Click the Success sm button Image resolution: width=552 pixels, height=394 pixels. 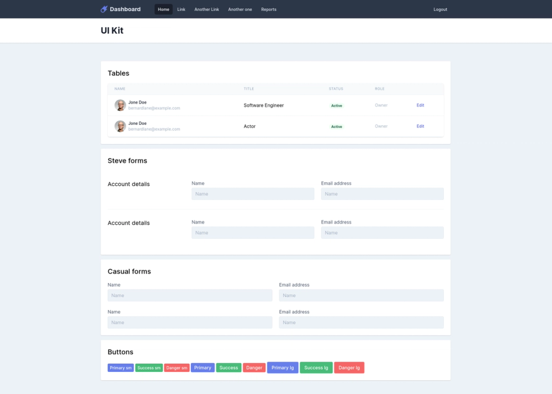(149, 368)
